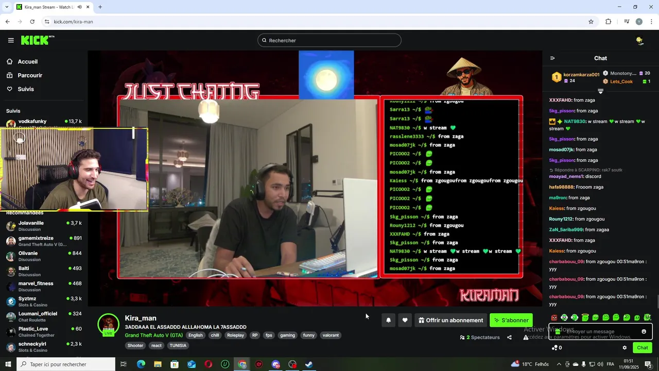Screen dimensions: 659x371
Task: Click top gifter korzamkarza001
Action: point(576,77)
